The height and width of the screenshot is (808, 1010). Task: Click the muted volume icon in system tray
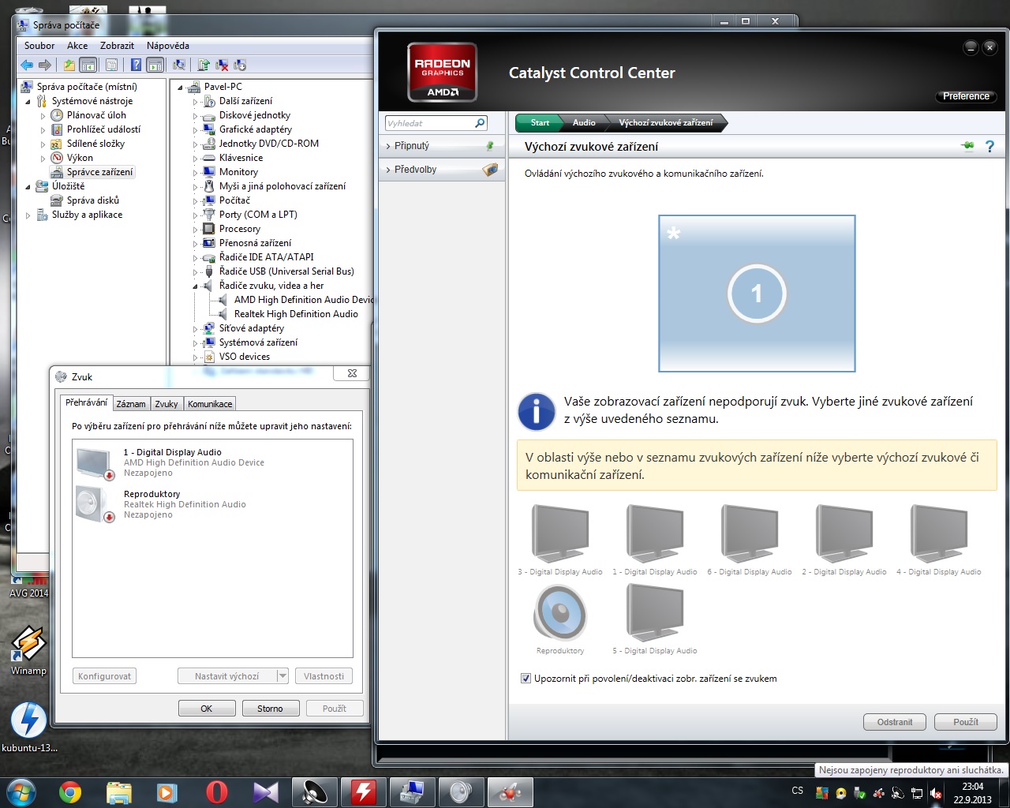pos(936,793)
